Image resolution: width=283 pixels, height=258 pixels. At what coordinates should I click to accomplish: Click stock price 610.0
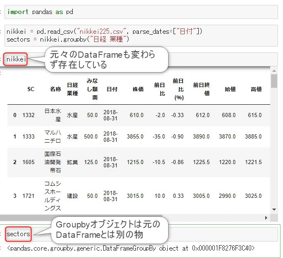[x=136, y=115]
